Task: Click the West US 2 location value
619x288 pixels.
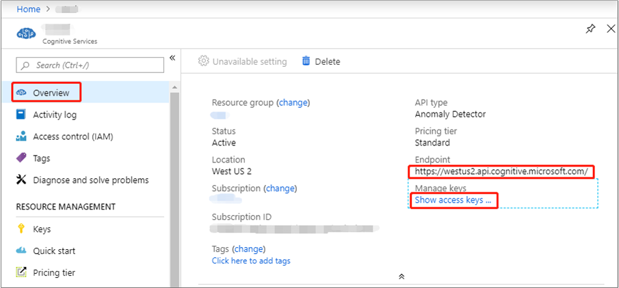Action: (x=232, y=171)
